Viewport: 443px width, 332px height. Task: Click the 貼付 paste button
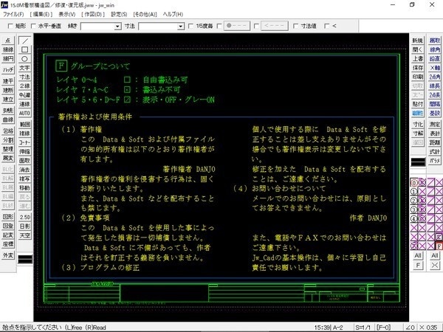click(418, 104)
